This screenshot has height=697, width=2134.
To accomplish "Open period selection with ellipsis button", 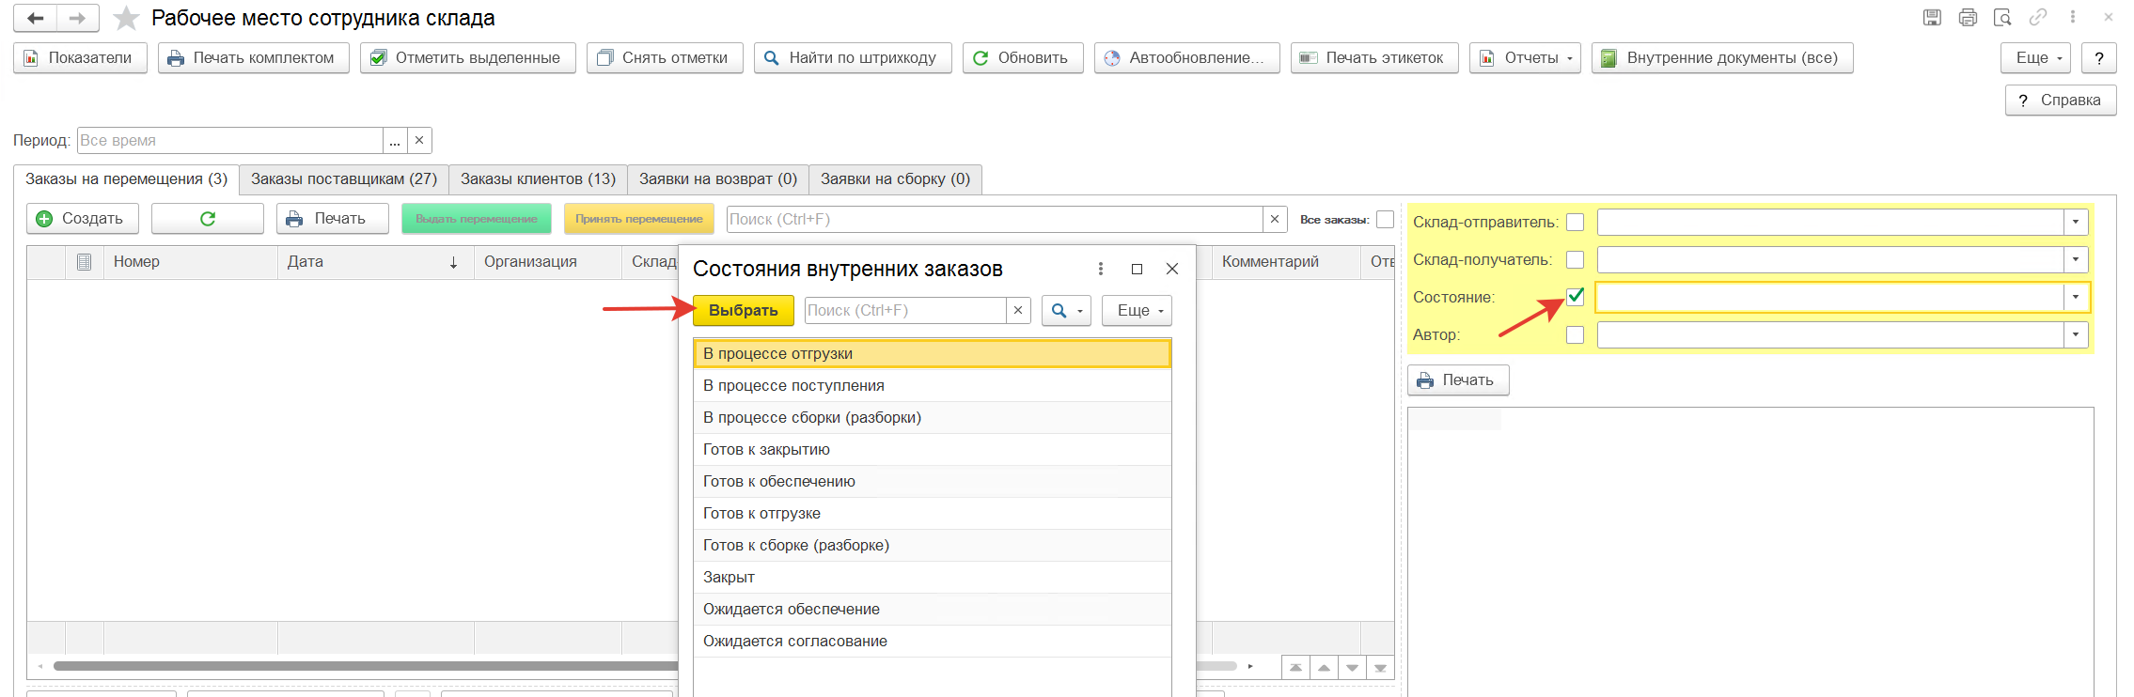I will point(395,140).
